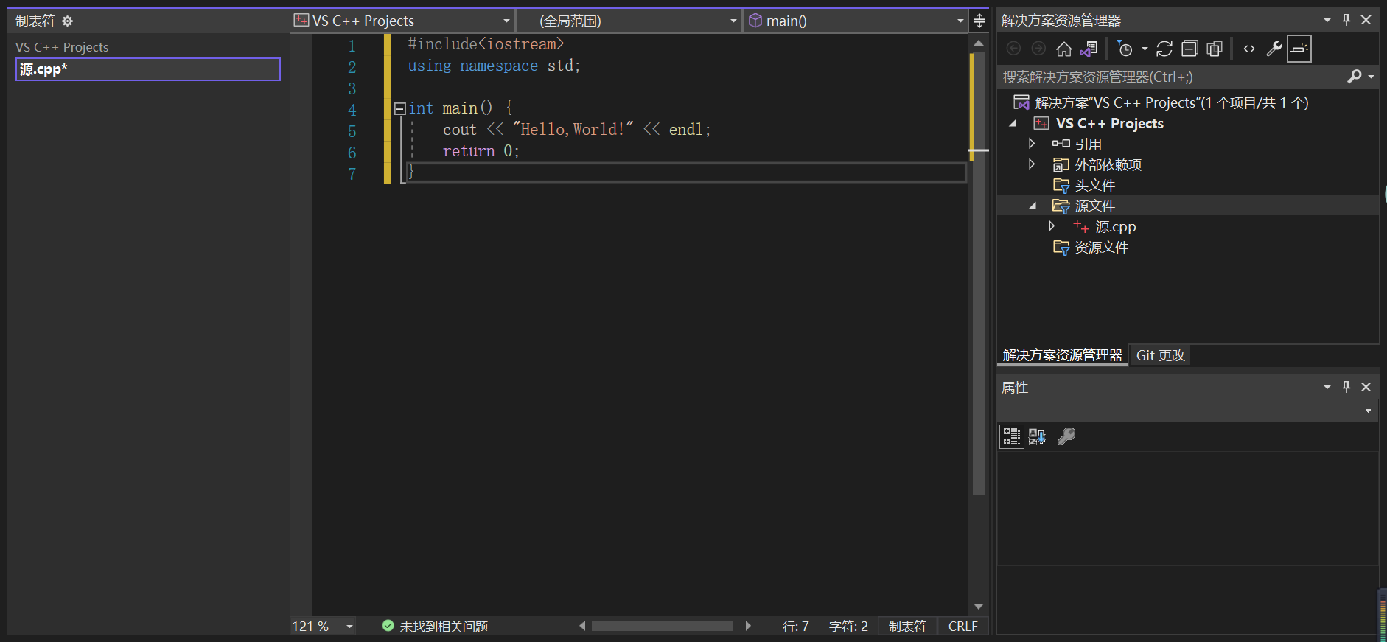Click the pending changes filter clock icon
Screen dimensions: 1387x642
[x=1125, y=49]
